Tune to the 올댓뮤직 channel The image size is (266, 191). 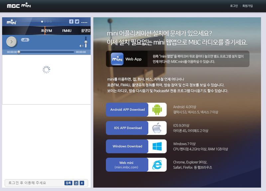tap(86, 31)
